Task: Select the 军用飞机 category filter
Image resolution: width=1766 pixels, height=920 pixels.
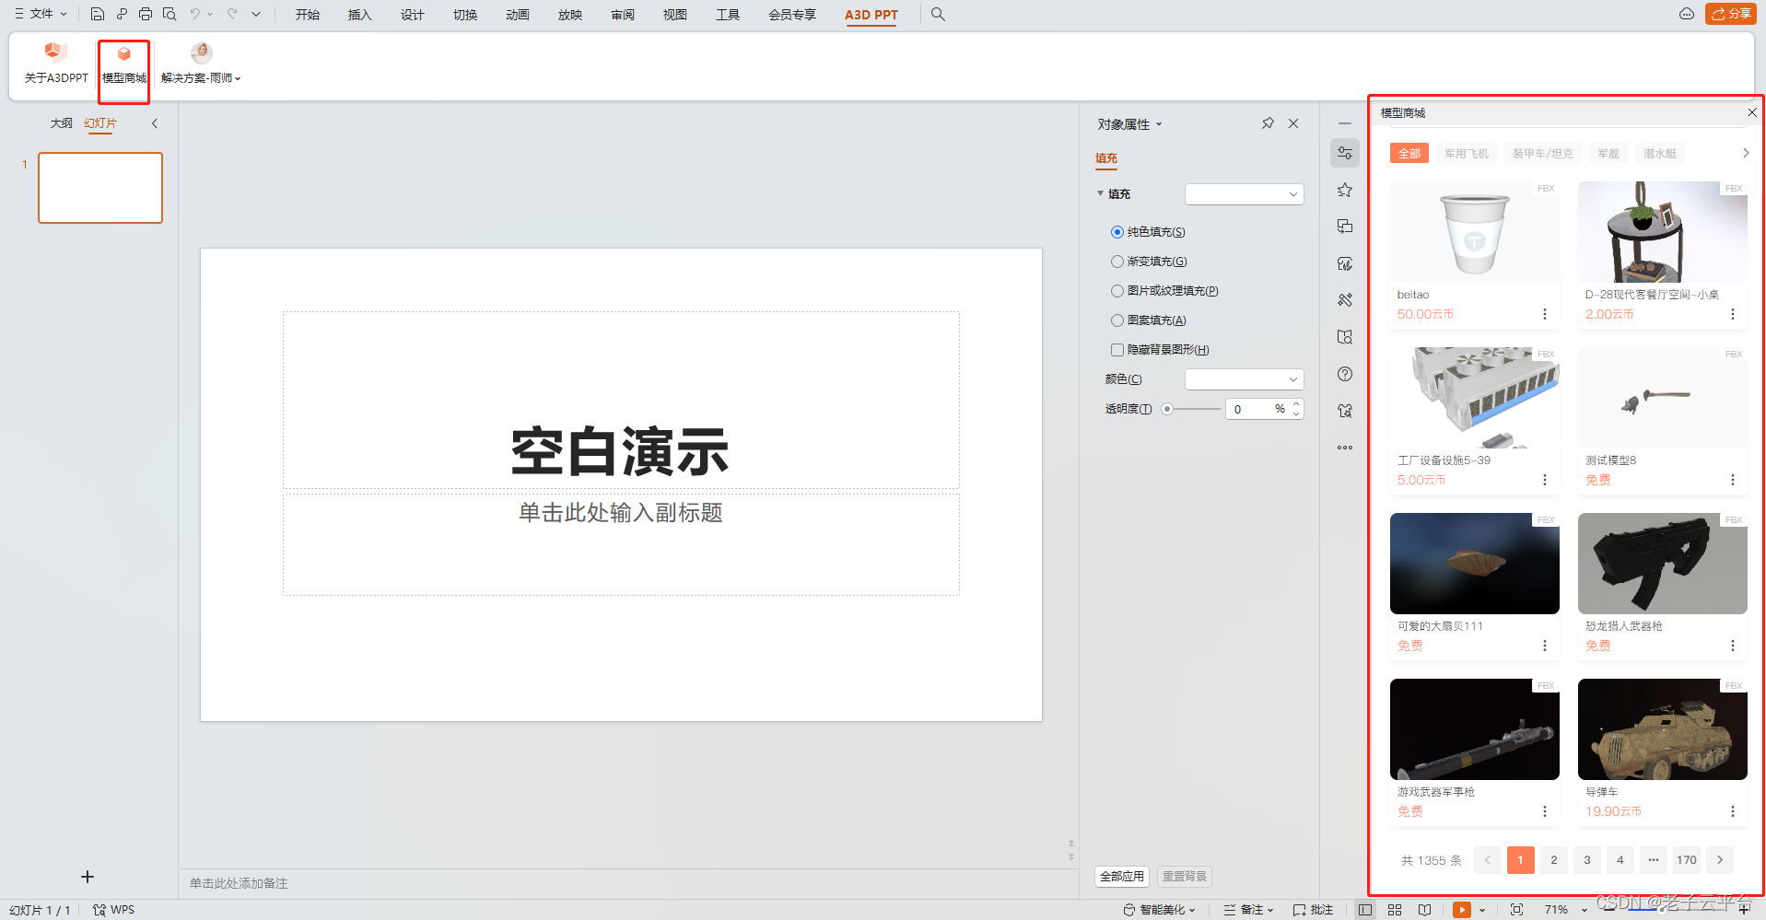Action: (x=1466, y=154)
